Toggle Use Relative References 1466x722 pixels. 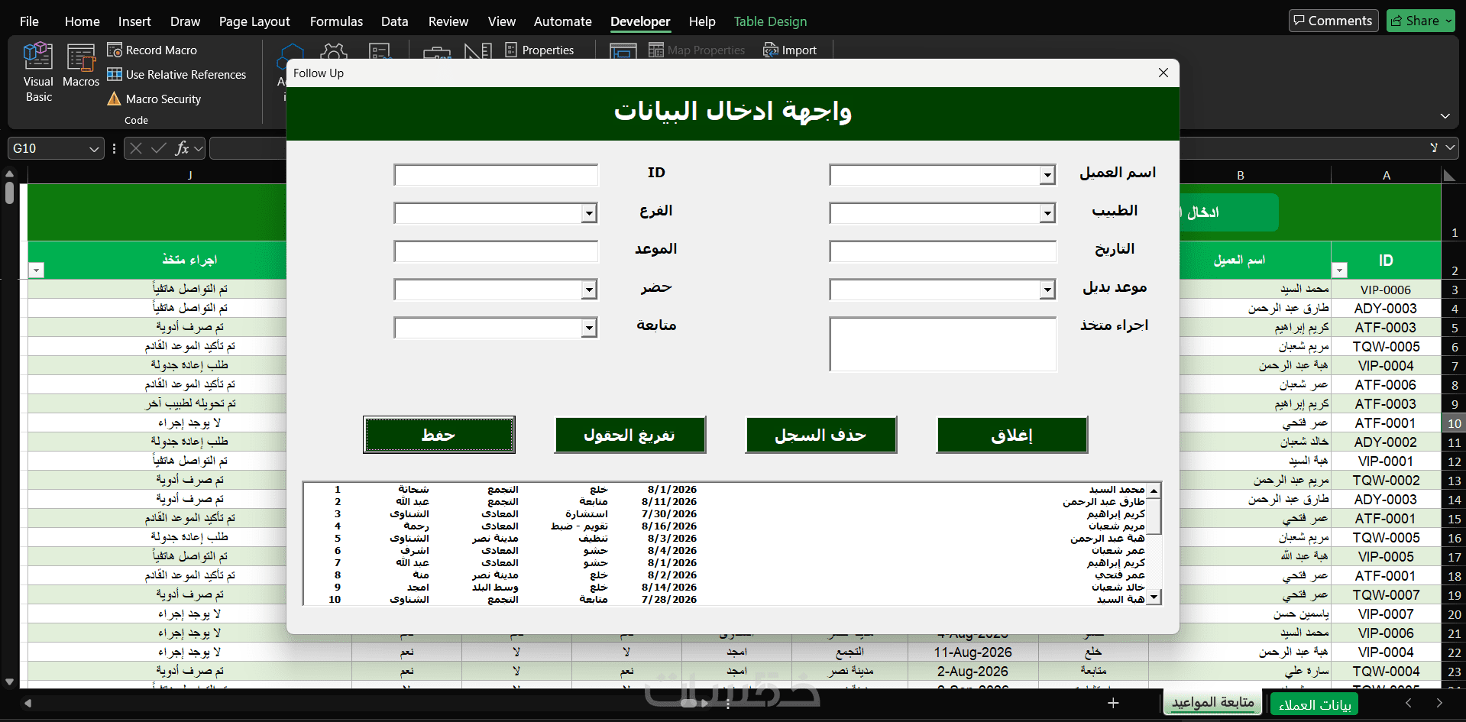click(176, 75)
